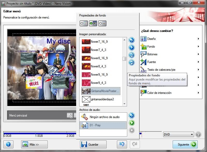Viewport: 207px width, 152px height.
Task: Select the middle background type radio option
Action: click(93, 23)
